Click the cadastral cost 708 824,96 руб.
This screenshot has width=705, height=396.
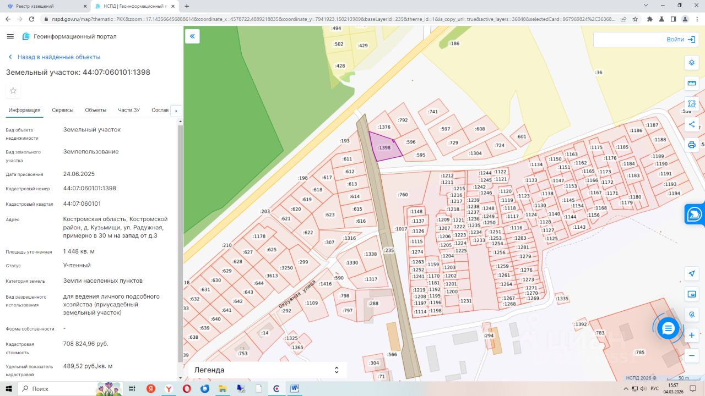(86, 344)
